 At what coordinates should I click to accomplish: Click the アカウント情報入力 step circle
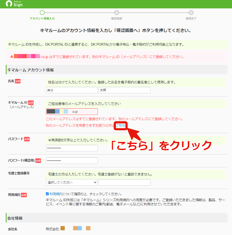[x=42, y=13]
